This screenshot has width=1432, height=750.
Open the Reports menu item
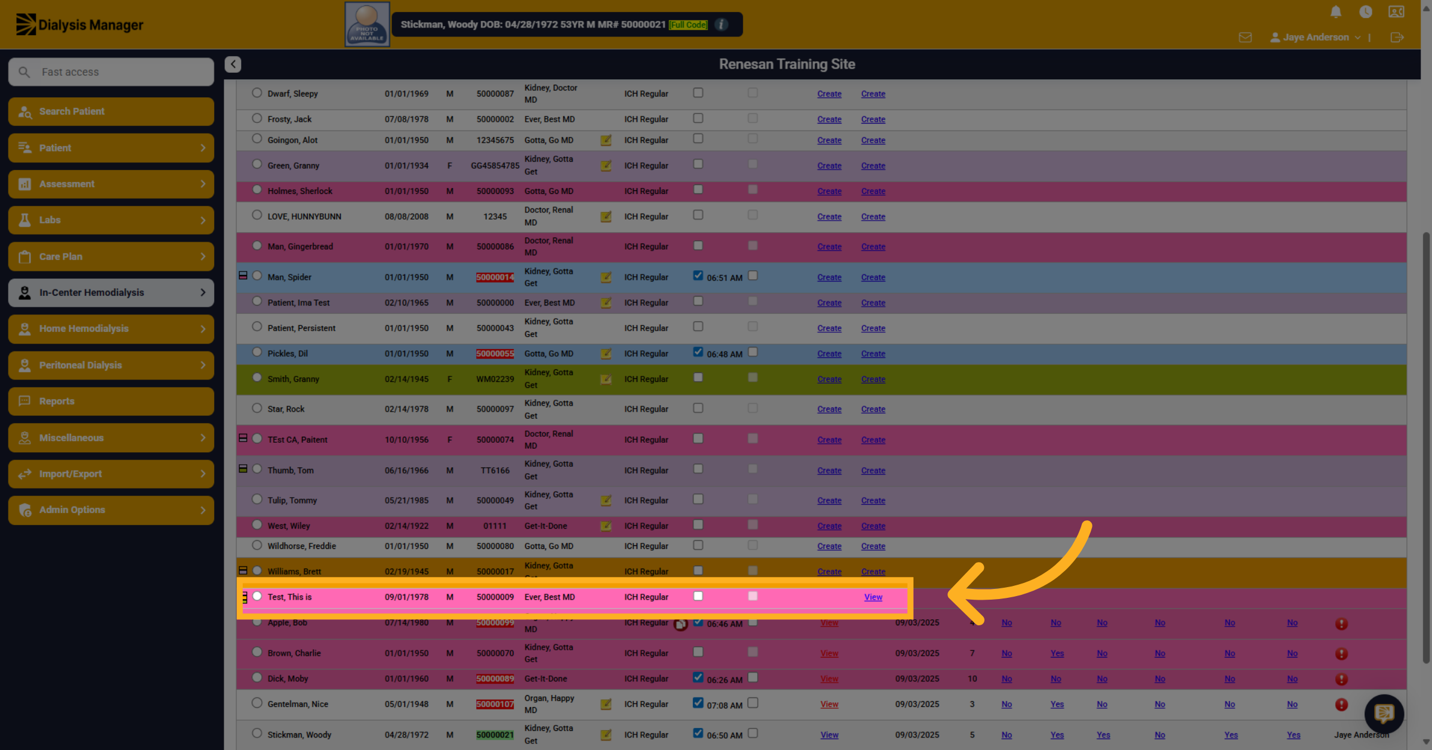point(111,402)
